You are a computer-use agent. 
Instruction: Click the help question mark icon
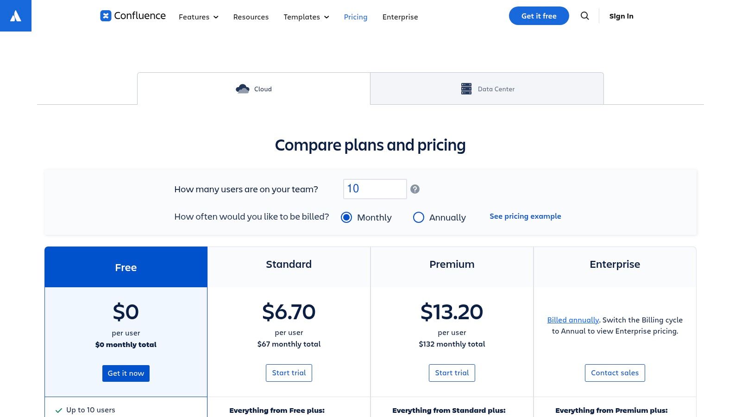pos(415,189)
